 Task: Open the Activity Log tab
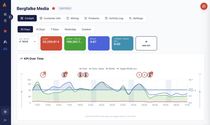pyautogui.click(x=114, y=18)
